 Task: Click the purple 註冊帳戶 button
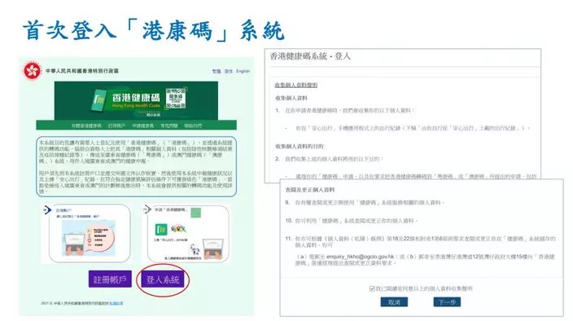(110, 279)
